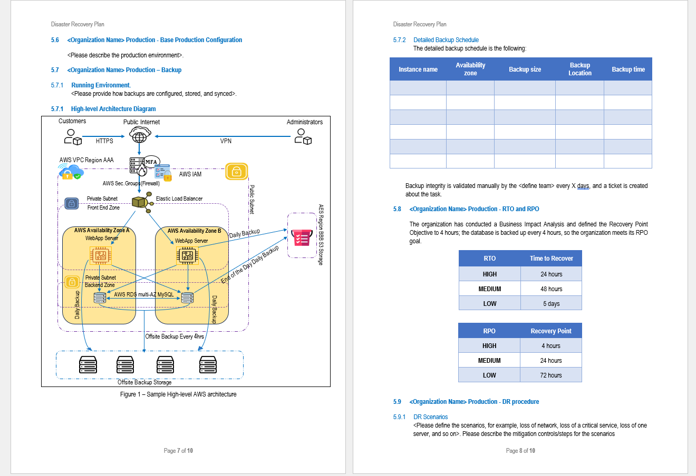The image size is (696, 476).
Task: Select the AWS IAM icon
Action: 161,173
